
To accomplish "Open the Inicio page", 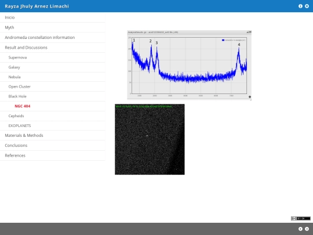I will click(53, 17).
